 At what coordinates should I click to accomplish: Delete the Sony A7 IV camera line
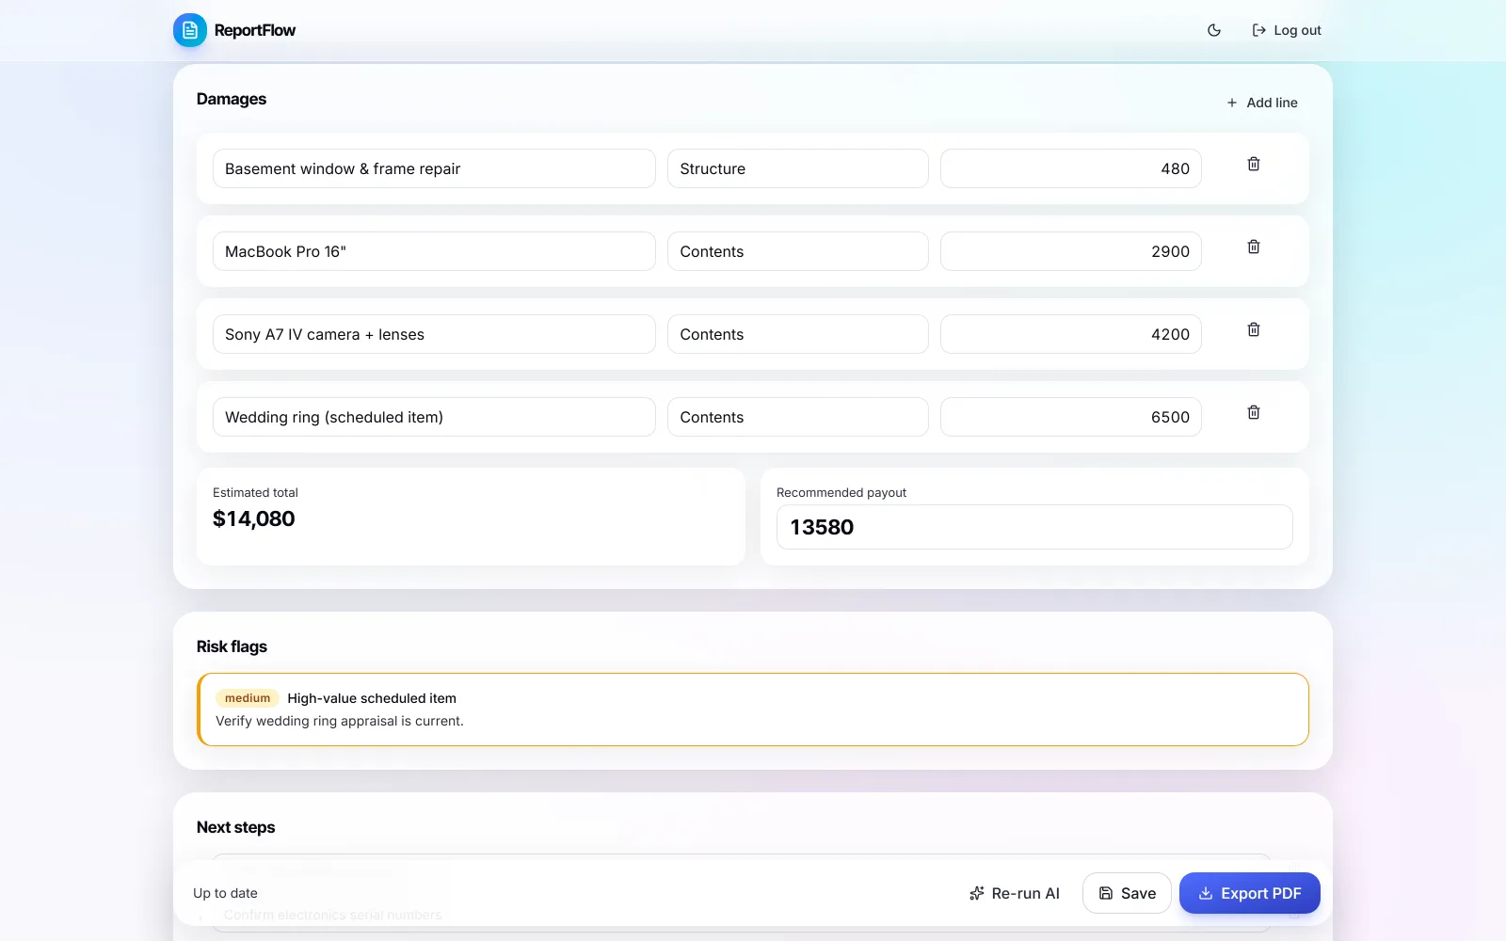[1254, 329]
